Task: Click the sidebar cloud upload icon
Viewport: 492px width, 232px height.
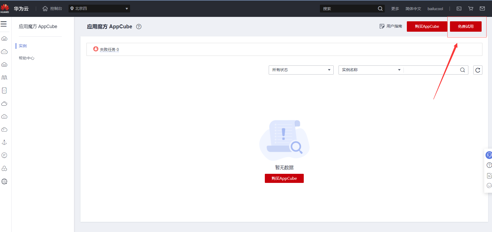Action: tap(4, 116)
